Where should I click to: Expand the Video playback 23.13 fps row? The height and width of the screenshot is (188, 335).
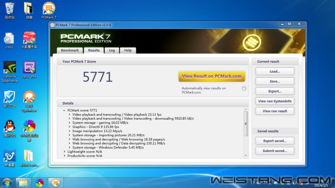[x=69, y=115]
